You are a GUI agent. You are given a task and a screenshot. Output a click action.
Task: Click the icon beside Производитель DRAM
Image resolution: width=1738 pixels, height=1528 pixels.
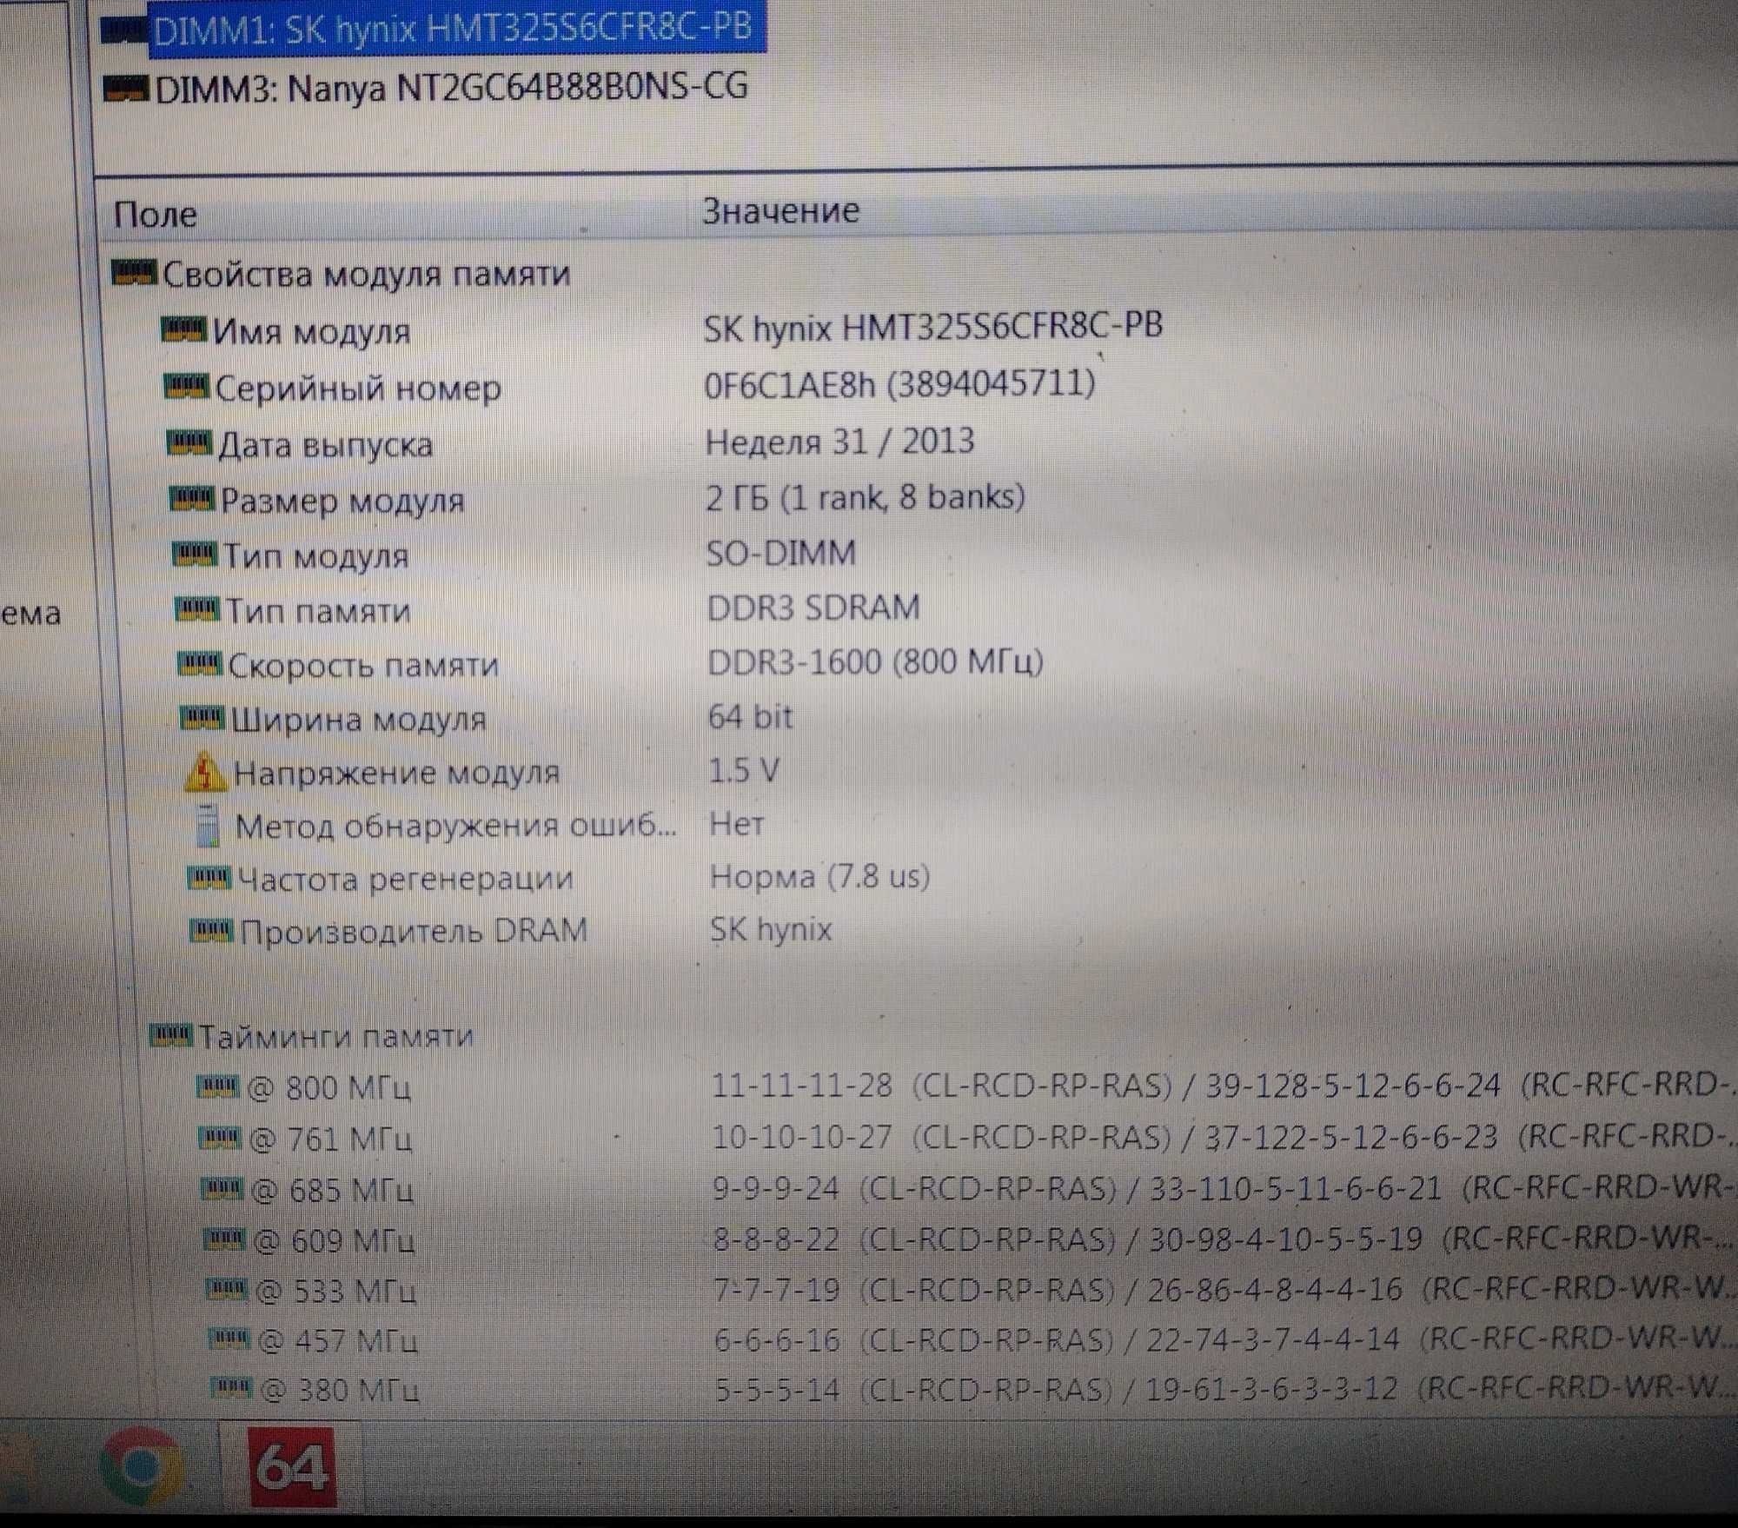point(212,931)
